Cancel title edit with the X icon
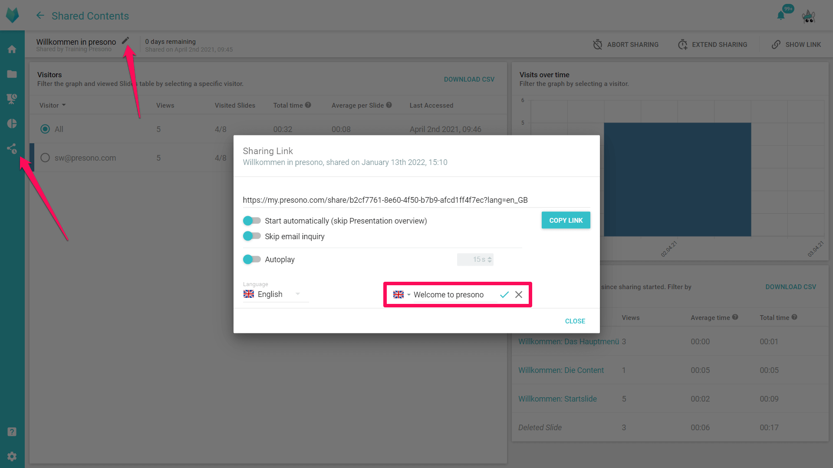The height and width of the screenshot is (468, 833). [519, 295]
